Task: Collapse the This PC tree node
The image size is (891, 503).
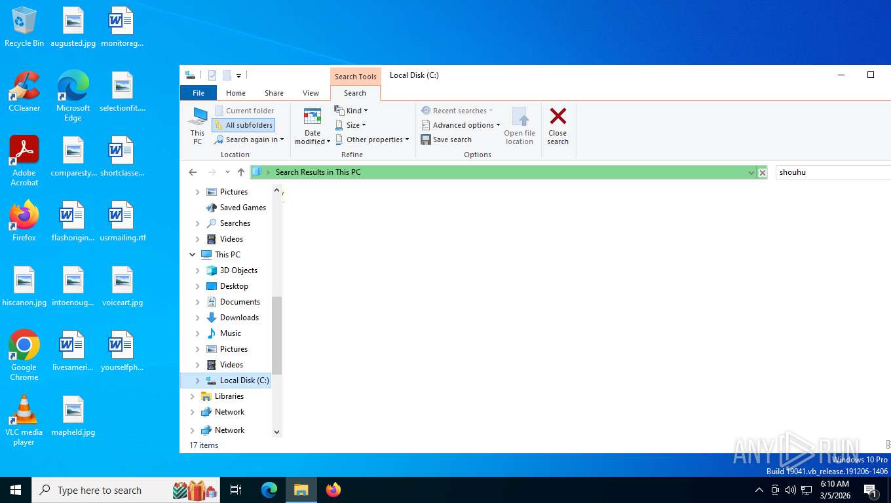Action: [x=193, y=255]
